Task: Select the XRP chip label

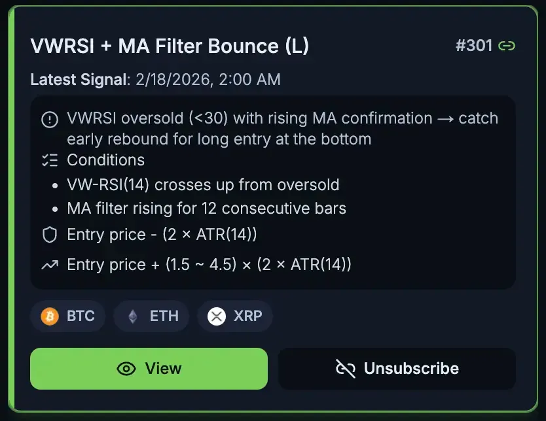Action: click(247, 316)
